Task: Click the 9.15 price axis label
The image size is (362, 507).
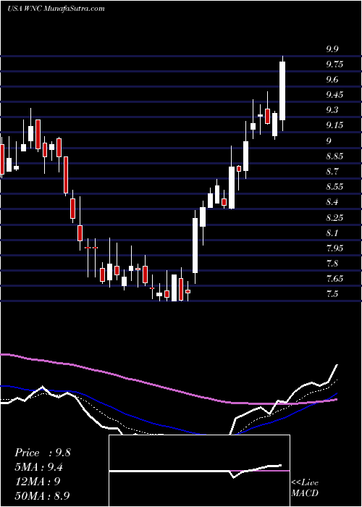Action: tap(334, 125)
